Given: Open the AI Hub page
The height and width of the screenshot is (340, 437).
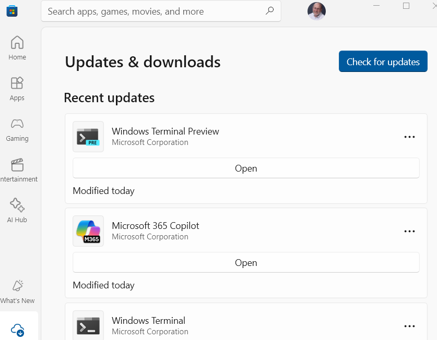Looking at the screenshot, I should coord(17,211).
